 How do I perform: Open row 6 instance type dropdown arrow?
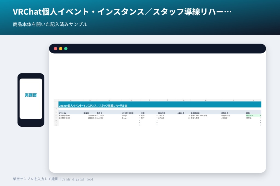point(140,120)
